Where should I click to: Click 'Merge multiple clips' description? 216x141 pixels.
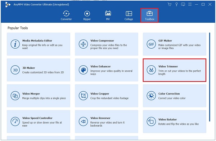pyautogui.click(x=44, y=98)
